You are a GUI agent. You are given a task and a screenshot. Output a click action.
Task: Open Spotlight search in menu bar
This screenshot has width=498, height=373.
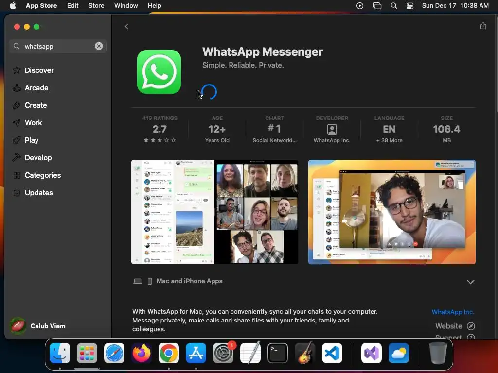(394, 5)
